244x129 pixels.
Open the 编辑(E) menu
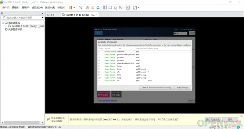click(x=16, y=7)
